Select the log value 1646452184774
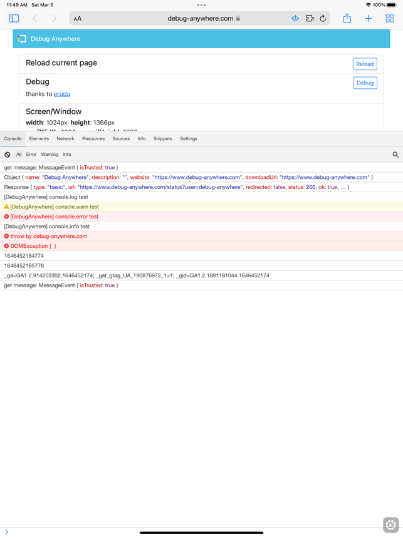This screenshot has height=537, width=403. click(201, 256)
